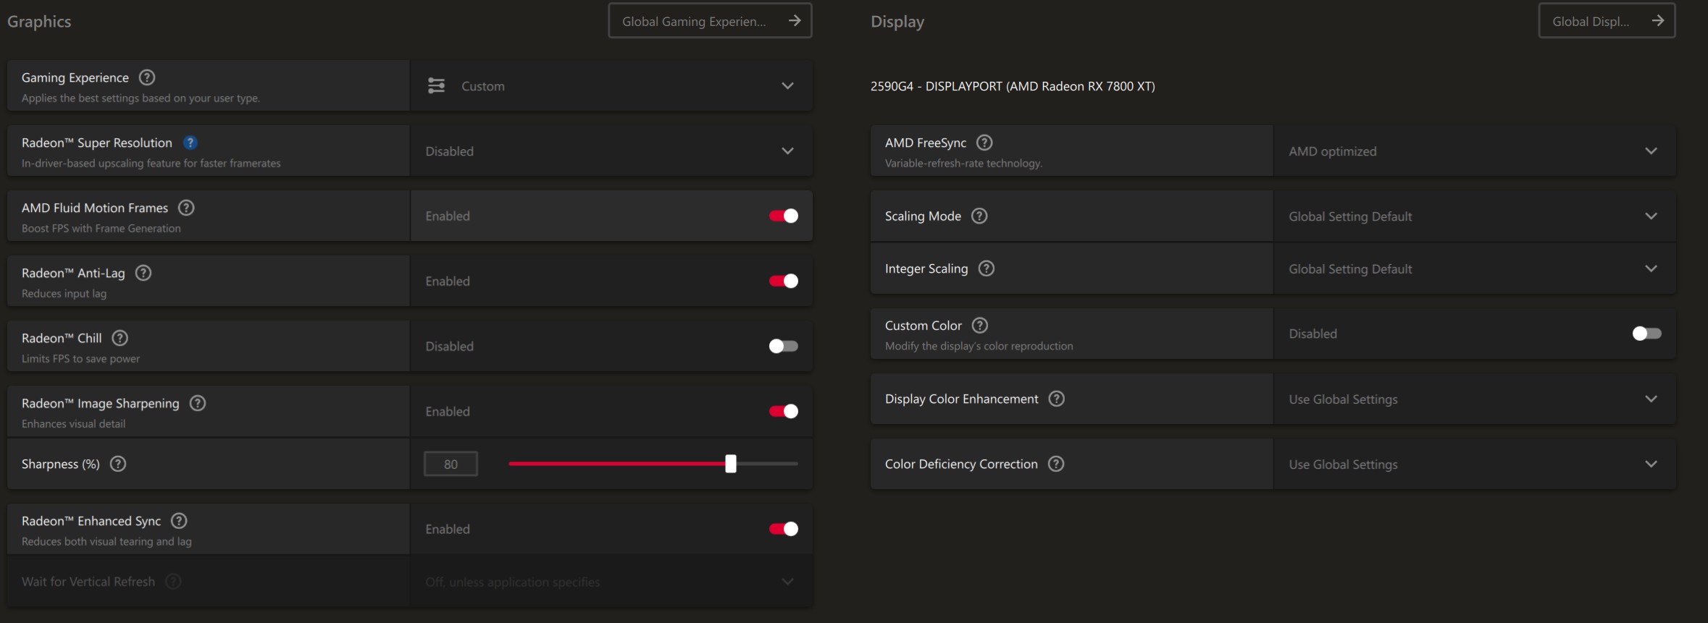Click the blue Radeon Super Resolution help icon

191,143
